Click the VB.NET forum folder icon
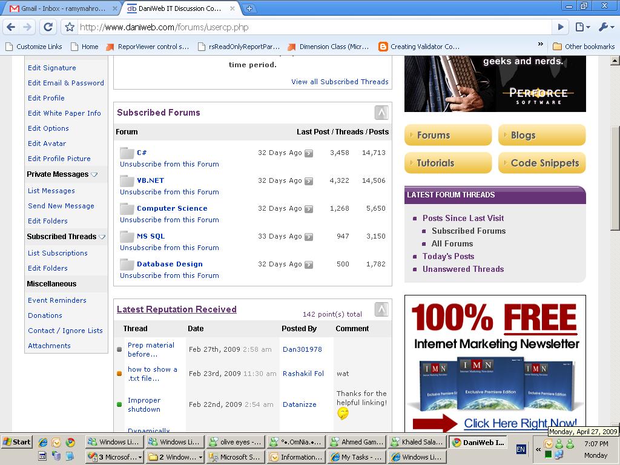This screenshot has height=465, width=620. [x=127, y=180]
